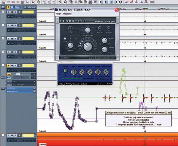178x146 pixels.
Task: Click Reset in compressor plugin bar
Action: coord(109,84)
